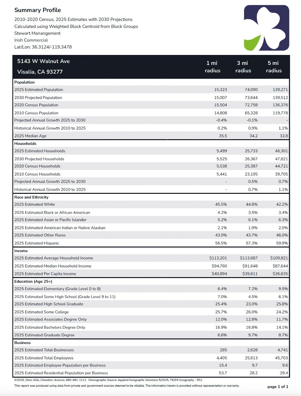
Task: Click 2025 Estimated Median Household Income row
Action: click(x=151, y=266)
